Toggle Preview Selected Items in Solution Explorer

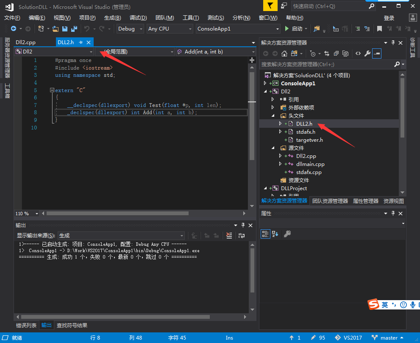tap(377, 53)
